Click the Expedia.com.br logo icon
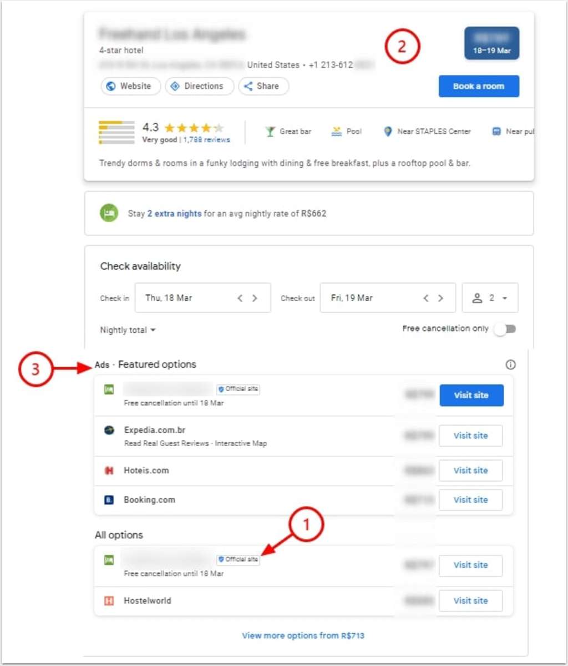 pyautogui.click(x=109, y=430)
